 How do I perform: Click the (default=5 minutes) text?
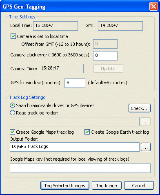click(107, 83)
